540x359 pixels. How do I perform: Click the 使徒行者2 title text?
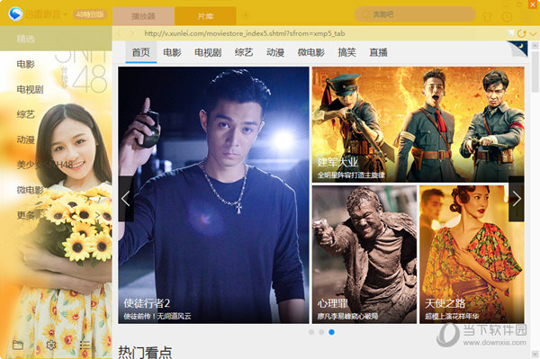[x=147, y=303]
